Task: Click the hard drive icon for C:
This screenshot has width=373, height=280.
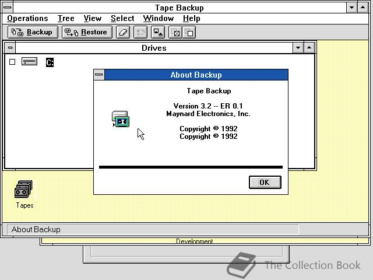Action: pos(30,61)
